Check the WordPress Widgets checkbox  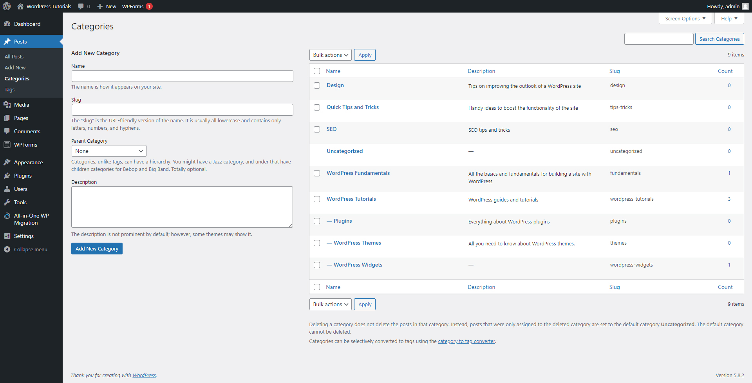point(317,265)
